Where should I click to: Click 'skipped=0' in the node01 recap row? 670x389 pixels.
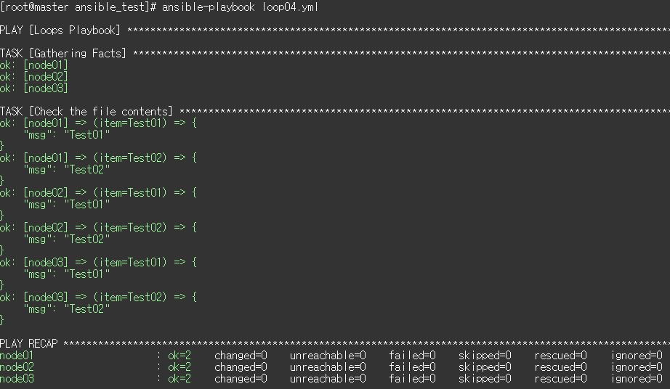click(x=485, y=356)
